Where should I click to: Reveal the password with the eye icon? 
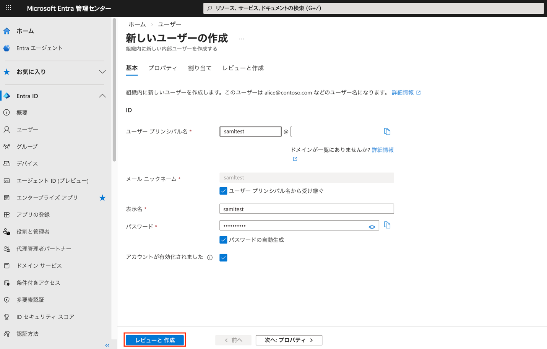click(x=372, y=227)
